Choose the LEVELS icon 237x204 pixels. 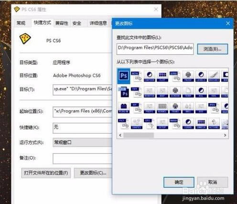[201, 76]
